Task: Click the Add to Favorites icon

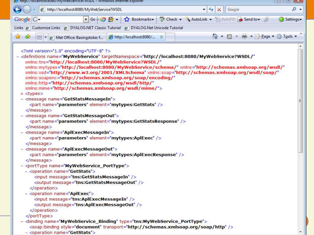Action: click(28, 37)
